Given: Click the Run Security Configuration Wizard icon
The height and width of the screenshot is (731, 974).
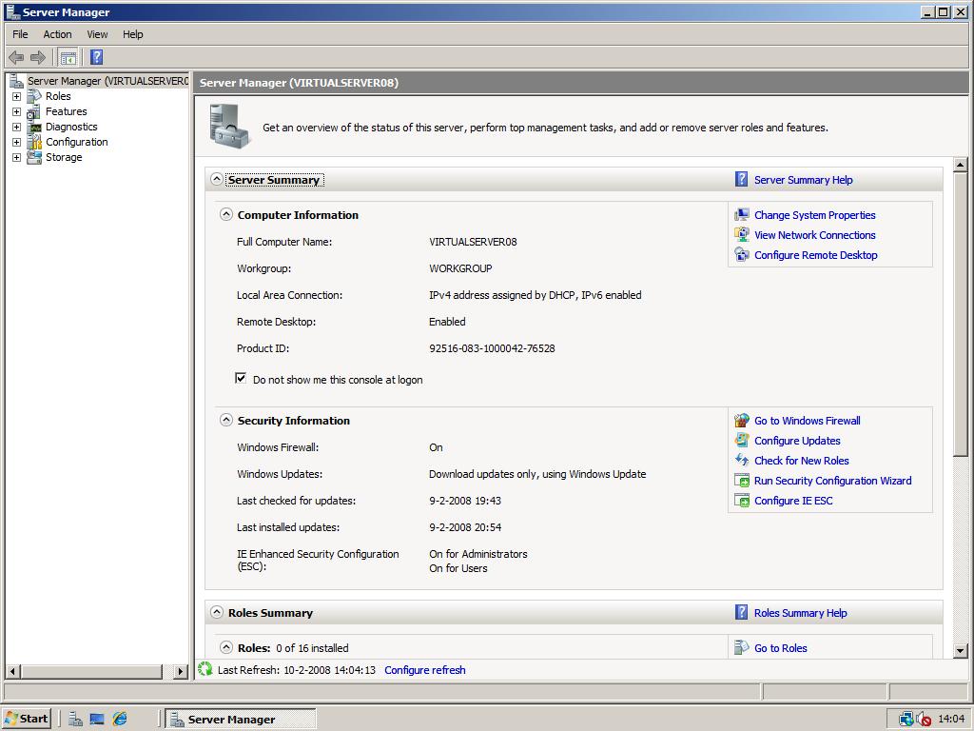Looking at the screenshot, I should coord(742,480).
